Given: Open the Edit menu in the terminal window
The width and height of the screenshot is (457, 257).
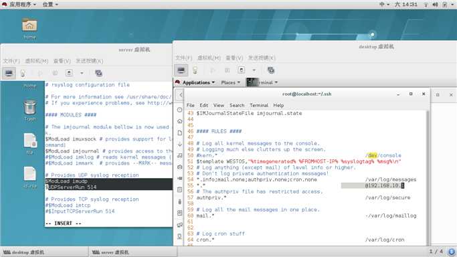Looking at the screenshot, I should [x=203, y=105].
